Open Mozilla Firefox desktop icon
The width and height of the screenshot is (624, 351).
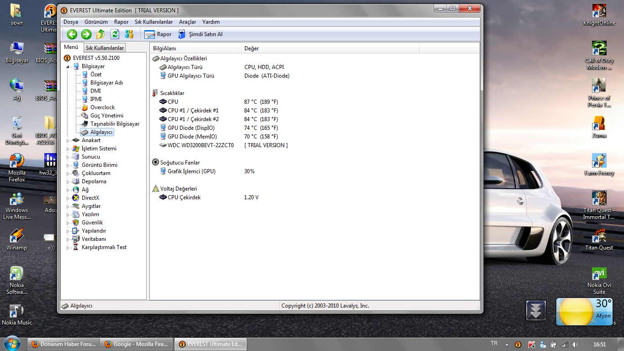[x=16, y=168]
